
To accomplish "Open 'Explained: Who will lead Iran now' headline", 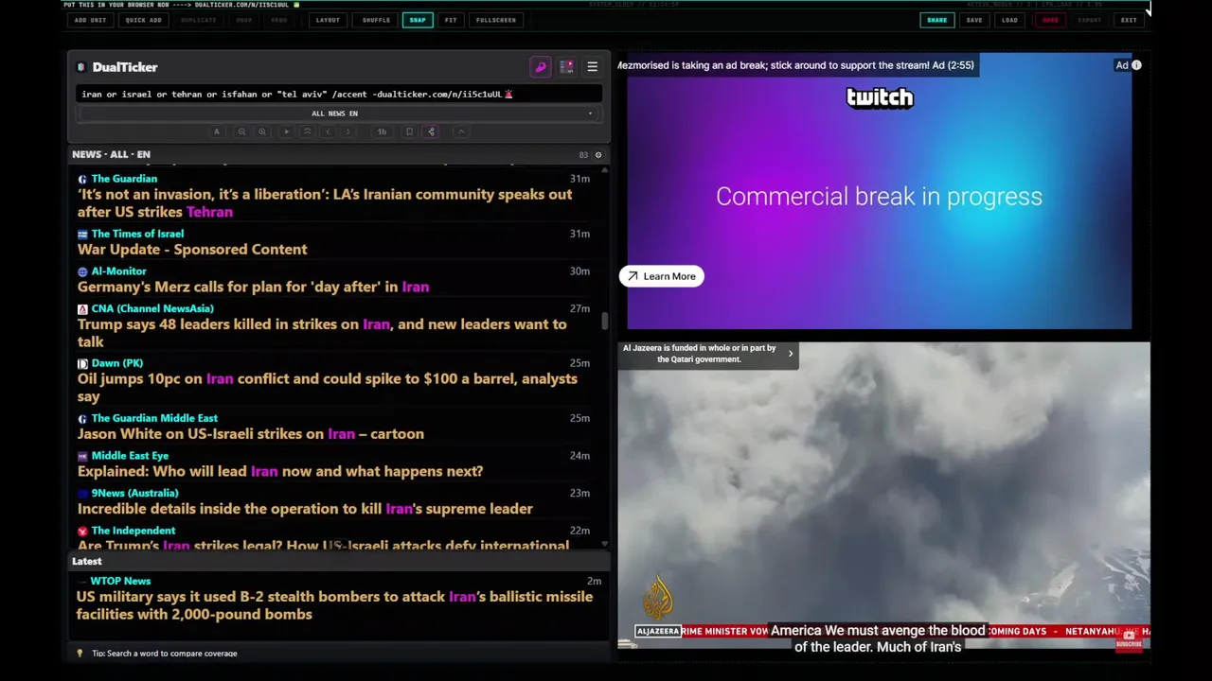I will (x=280, y=471).
